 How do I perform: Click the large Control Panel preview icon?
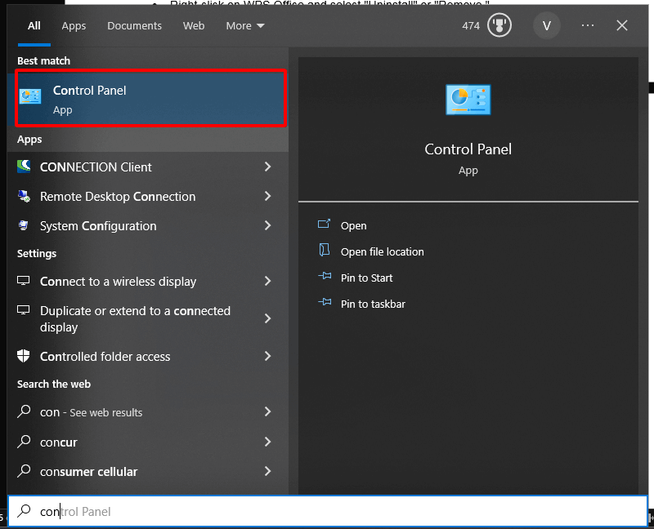468,100
